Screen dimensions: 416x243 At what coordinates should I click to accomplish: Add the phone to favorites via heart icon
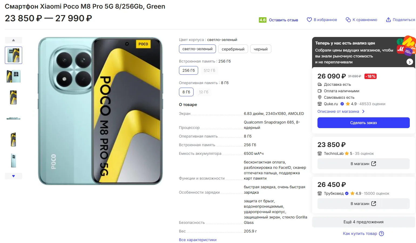pyautogui.click(x=309, y=20)
